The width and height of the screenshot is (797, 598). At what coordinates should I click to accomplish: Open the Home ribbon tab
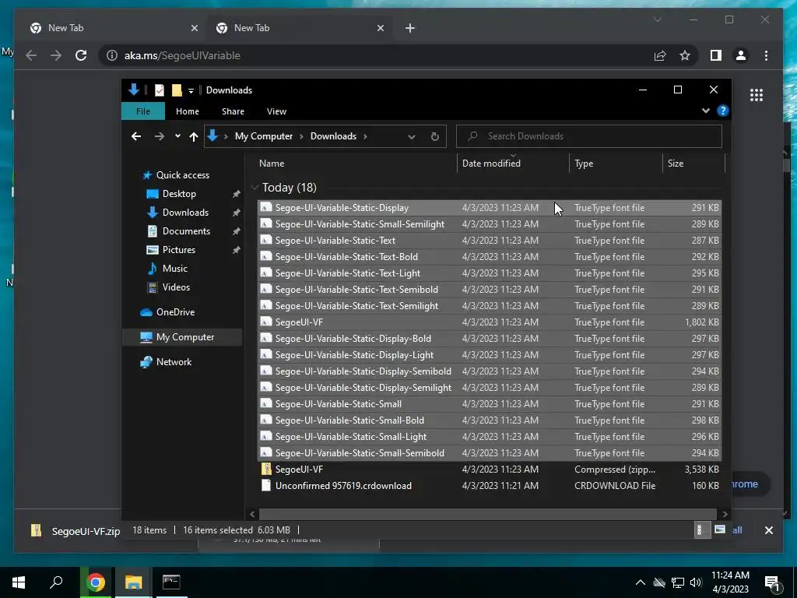(188, 111)
